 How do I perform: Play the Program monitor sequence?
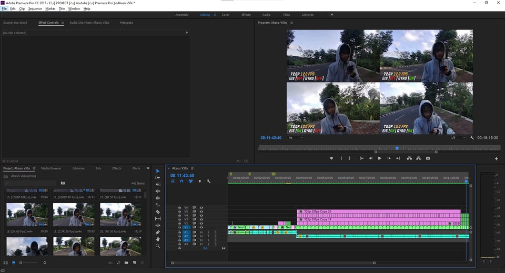[380, 158]
